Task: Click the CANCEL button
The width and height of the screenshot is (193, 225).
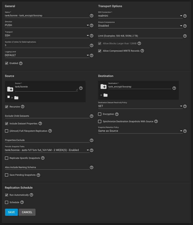Action: click(27, 212)
